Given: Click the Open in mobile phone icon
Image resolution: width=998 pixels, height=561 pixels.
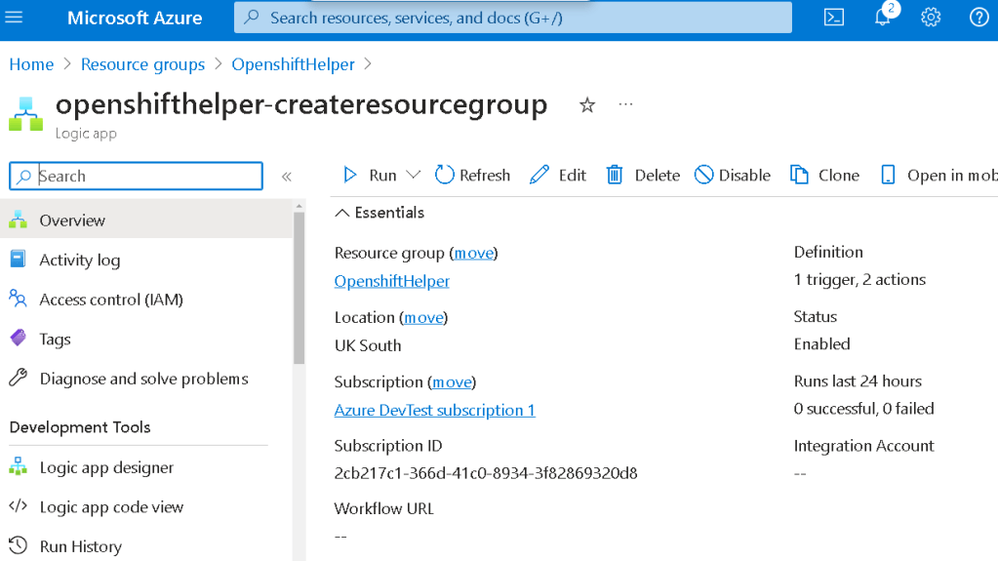Looking at the screenshot, I should [x=888, y=175].
